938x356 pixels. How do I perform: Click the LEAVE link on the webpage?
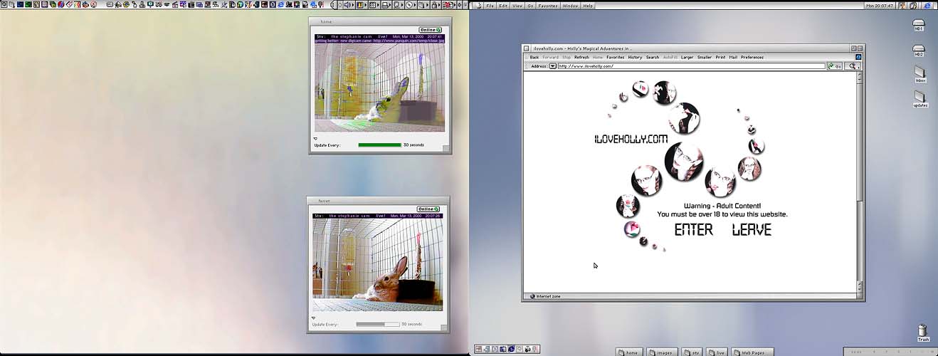[752, 229]
